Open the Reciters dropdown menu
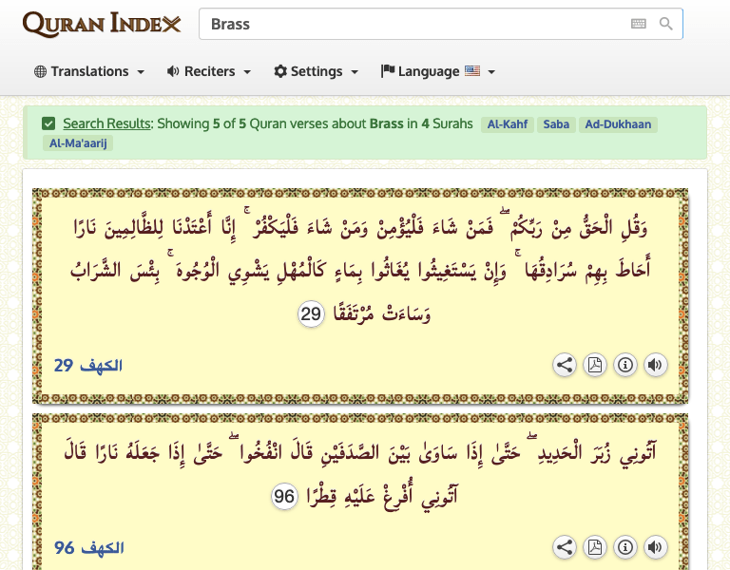This screenshot has width=730, height=570. 208,71
